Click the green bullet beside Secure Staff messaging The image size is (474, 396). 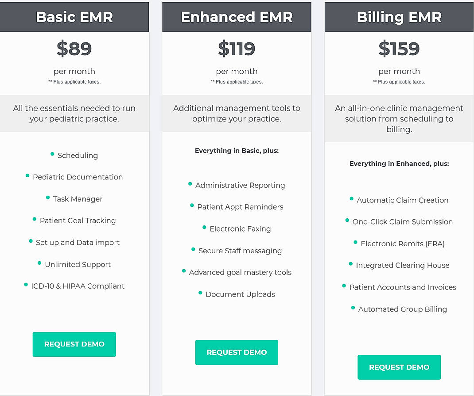(x=192, y=250)
